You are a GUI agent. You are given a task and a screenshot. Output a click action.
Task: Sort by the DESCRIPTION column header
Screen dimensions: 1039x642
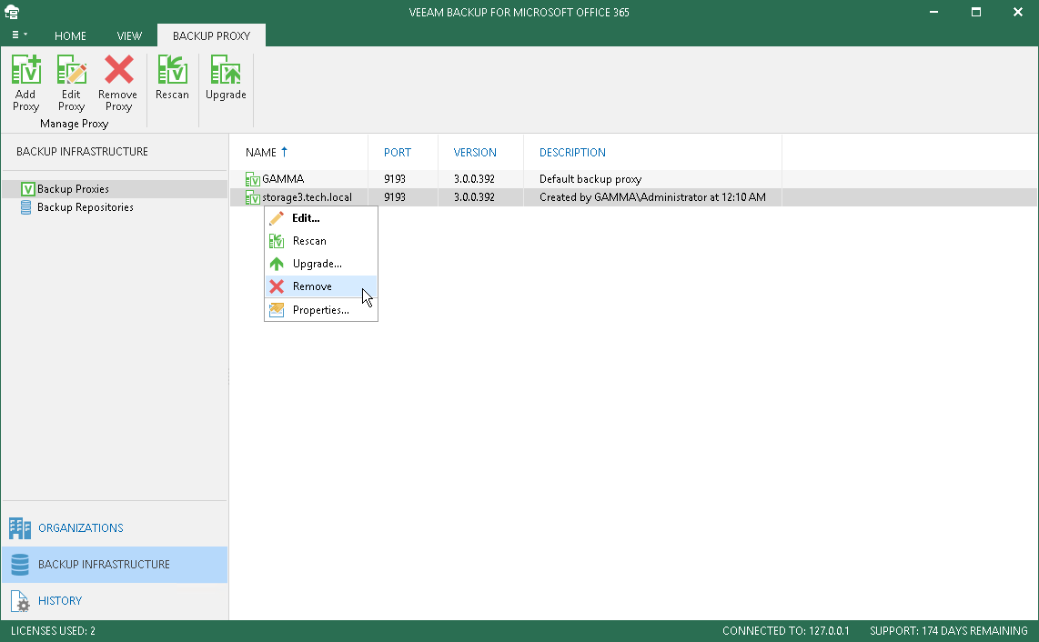(x=572, y=153)
